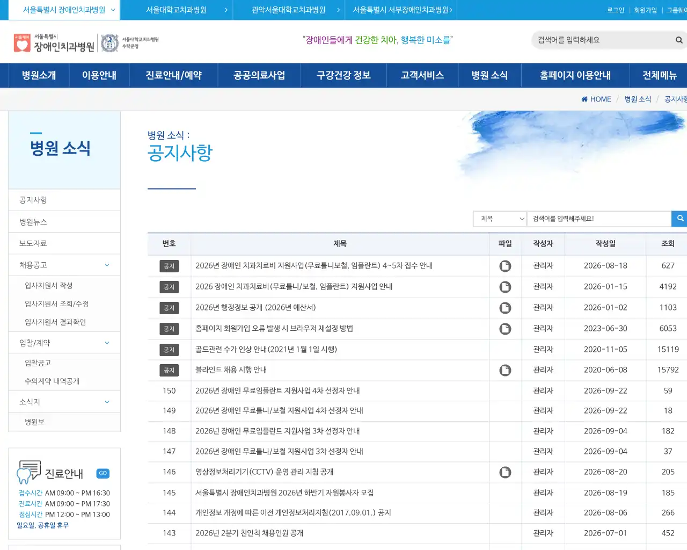
Task: Open 관악서울대학교치과병원 top link
Action: tap(289, 10)
